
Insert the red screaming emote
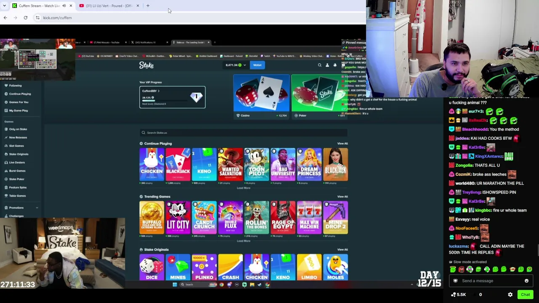pyautogui.click(x=462, y=269)
